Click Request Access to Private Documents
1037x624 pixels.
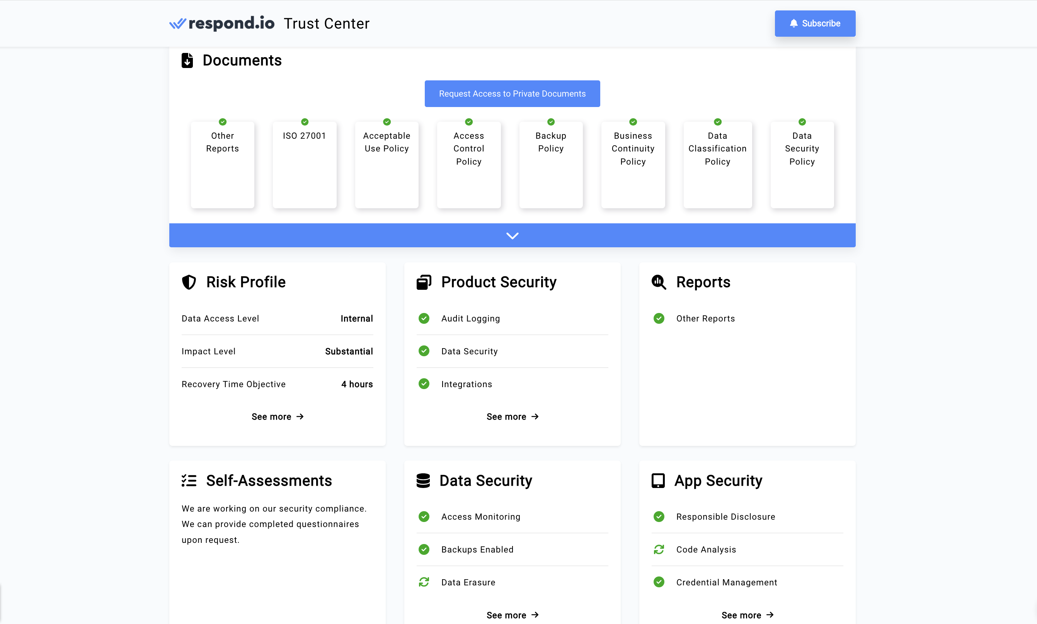click(x=512, y=94)
